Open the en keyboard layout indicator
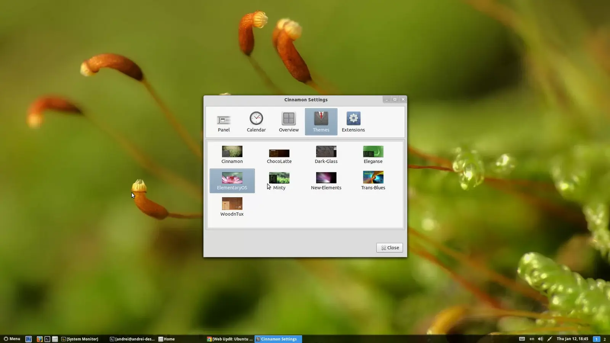The height and width of the screenshot is (343, 610). coord(532,339)
